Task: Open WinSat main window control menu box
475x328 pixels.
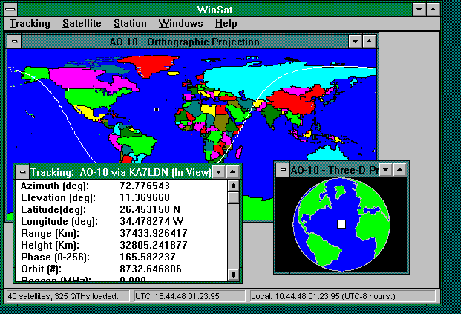Action: 10,10
